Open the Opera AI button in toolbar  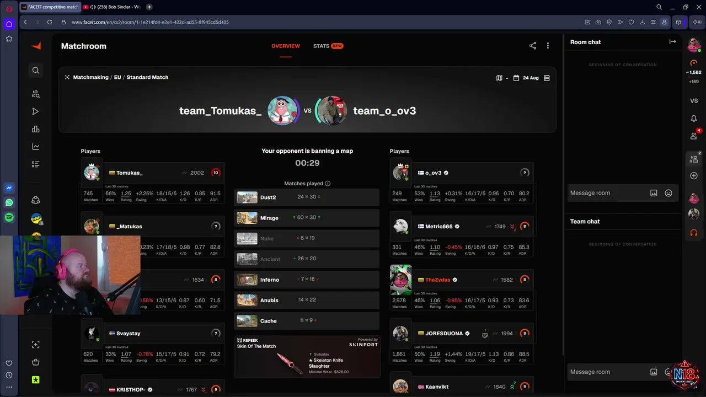pyautogui.click(x=697, y=22)
